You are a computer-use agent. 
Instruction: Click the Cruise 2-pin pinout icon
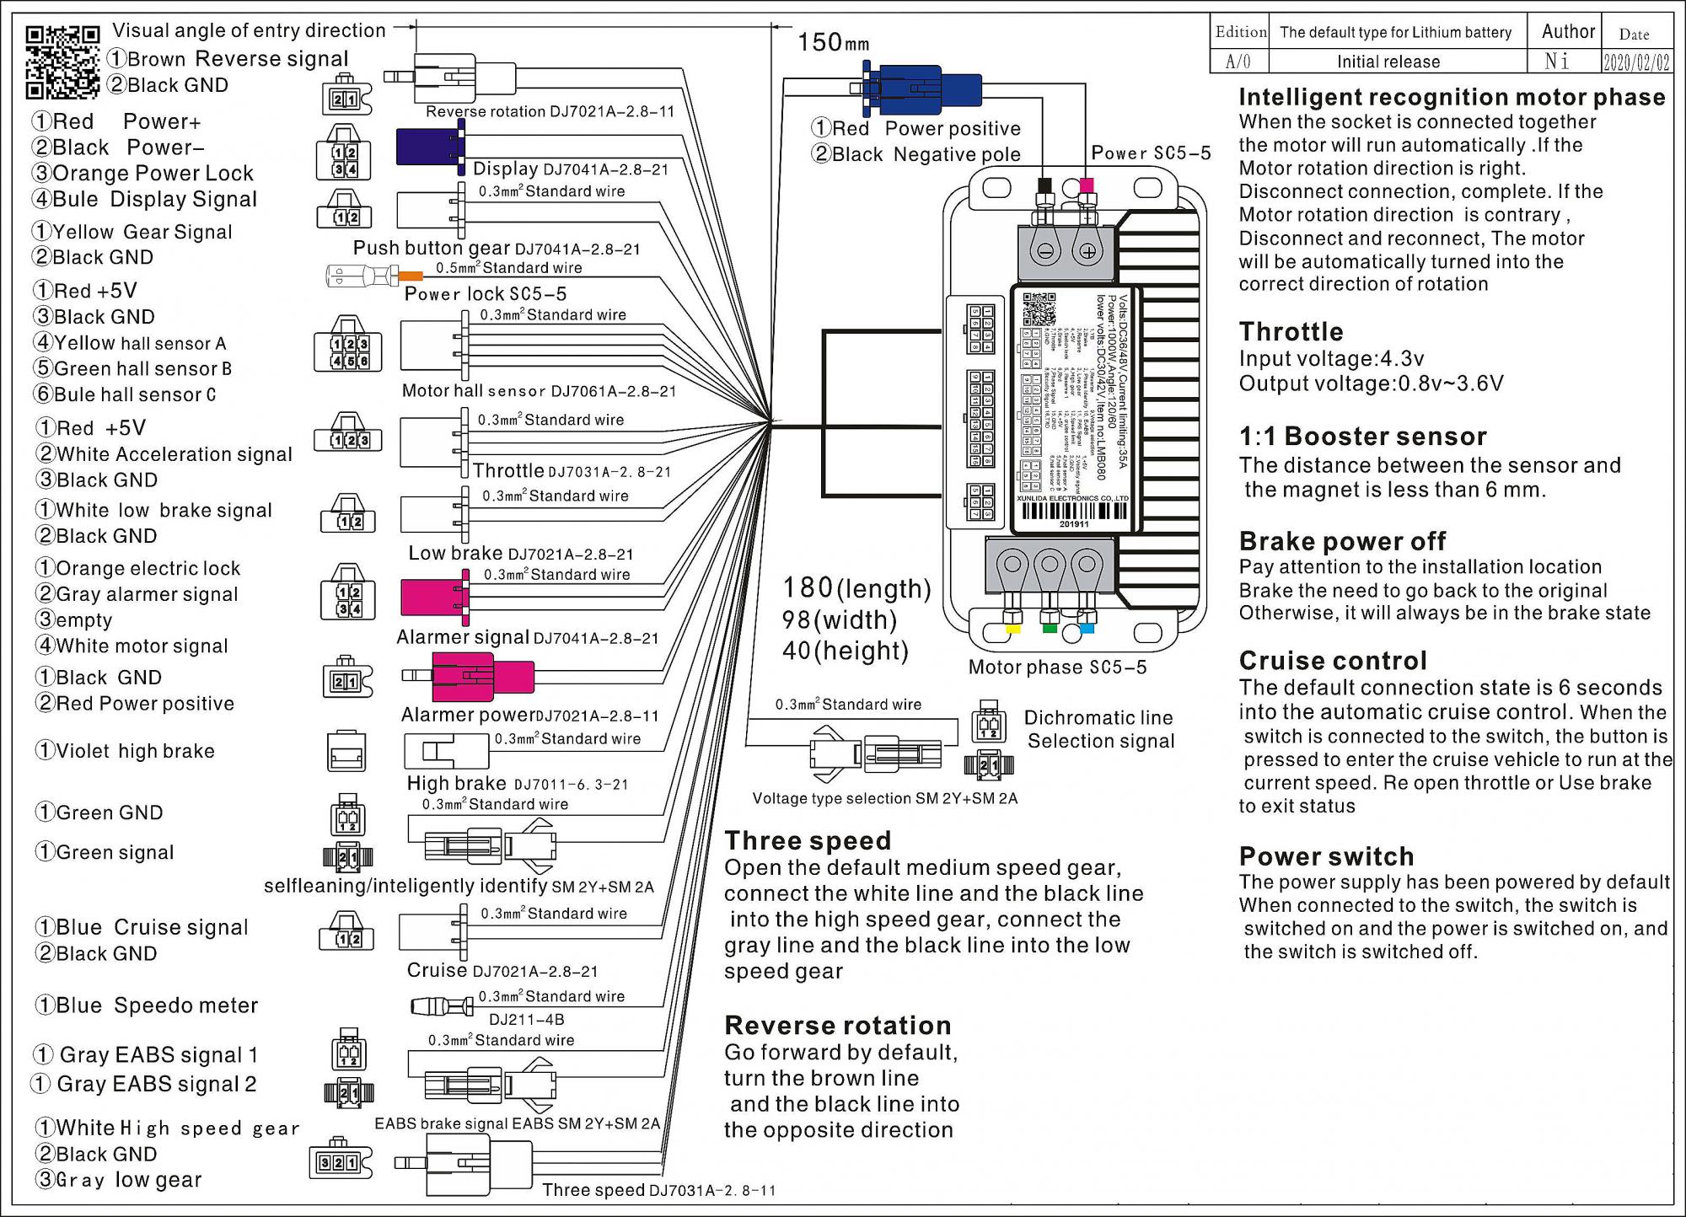tap(347, 930)
